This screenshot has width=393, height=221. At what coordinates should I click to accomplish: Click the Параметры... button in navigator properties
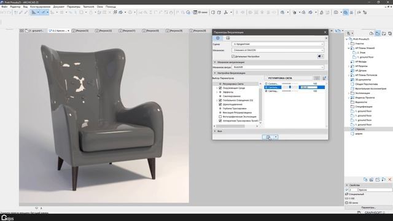368,207
